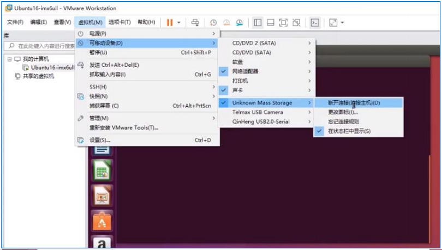442x250 pixels.
Task: Collapse the 我的计算机 tree node
Action: [x=10, y=59]
